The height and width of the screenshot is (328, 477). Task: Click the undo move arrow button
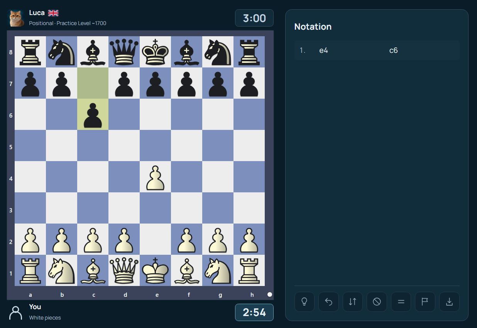pos(328,302)
